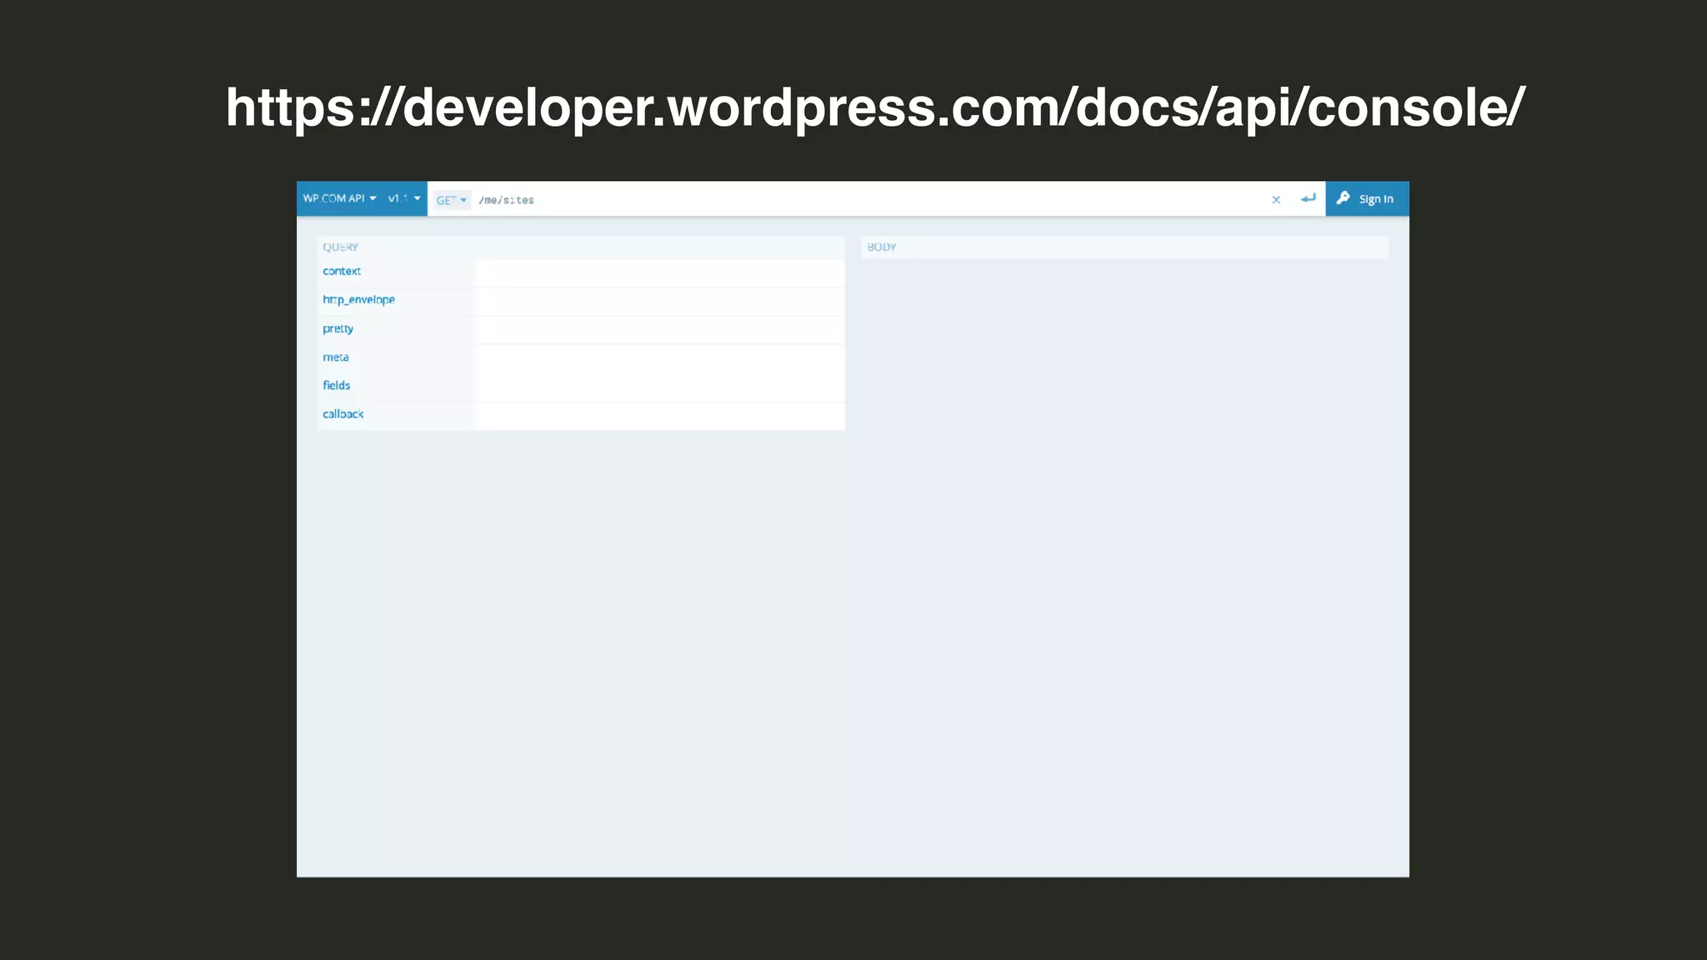The width and height of the screenshot is (1707, 960).
Task: Open the GET method dropdown
Action: (451, 200)
